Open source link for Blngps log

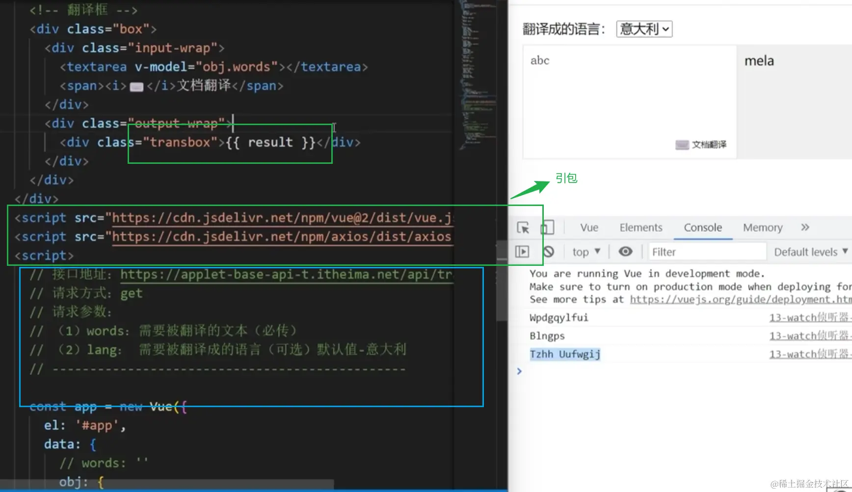[810, 336]
